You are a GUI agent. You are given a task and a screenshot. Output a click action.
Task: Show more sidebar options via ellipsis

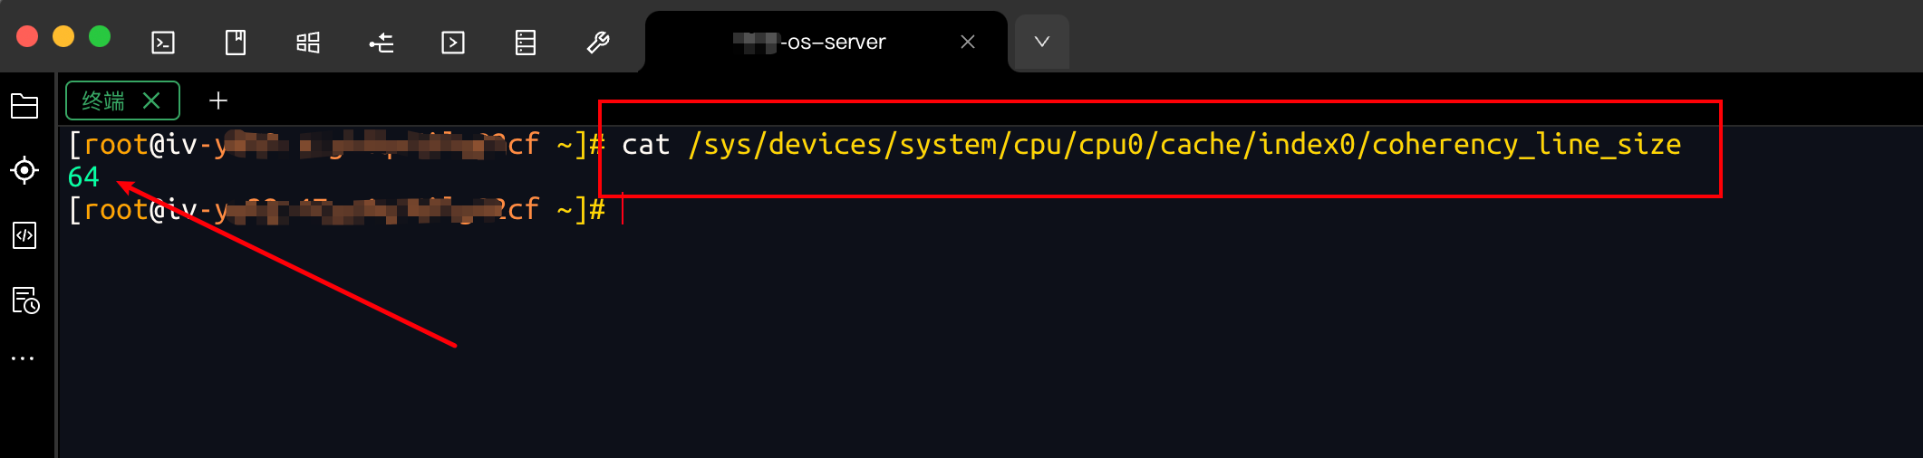click(23, 358)
